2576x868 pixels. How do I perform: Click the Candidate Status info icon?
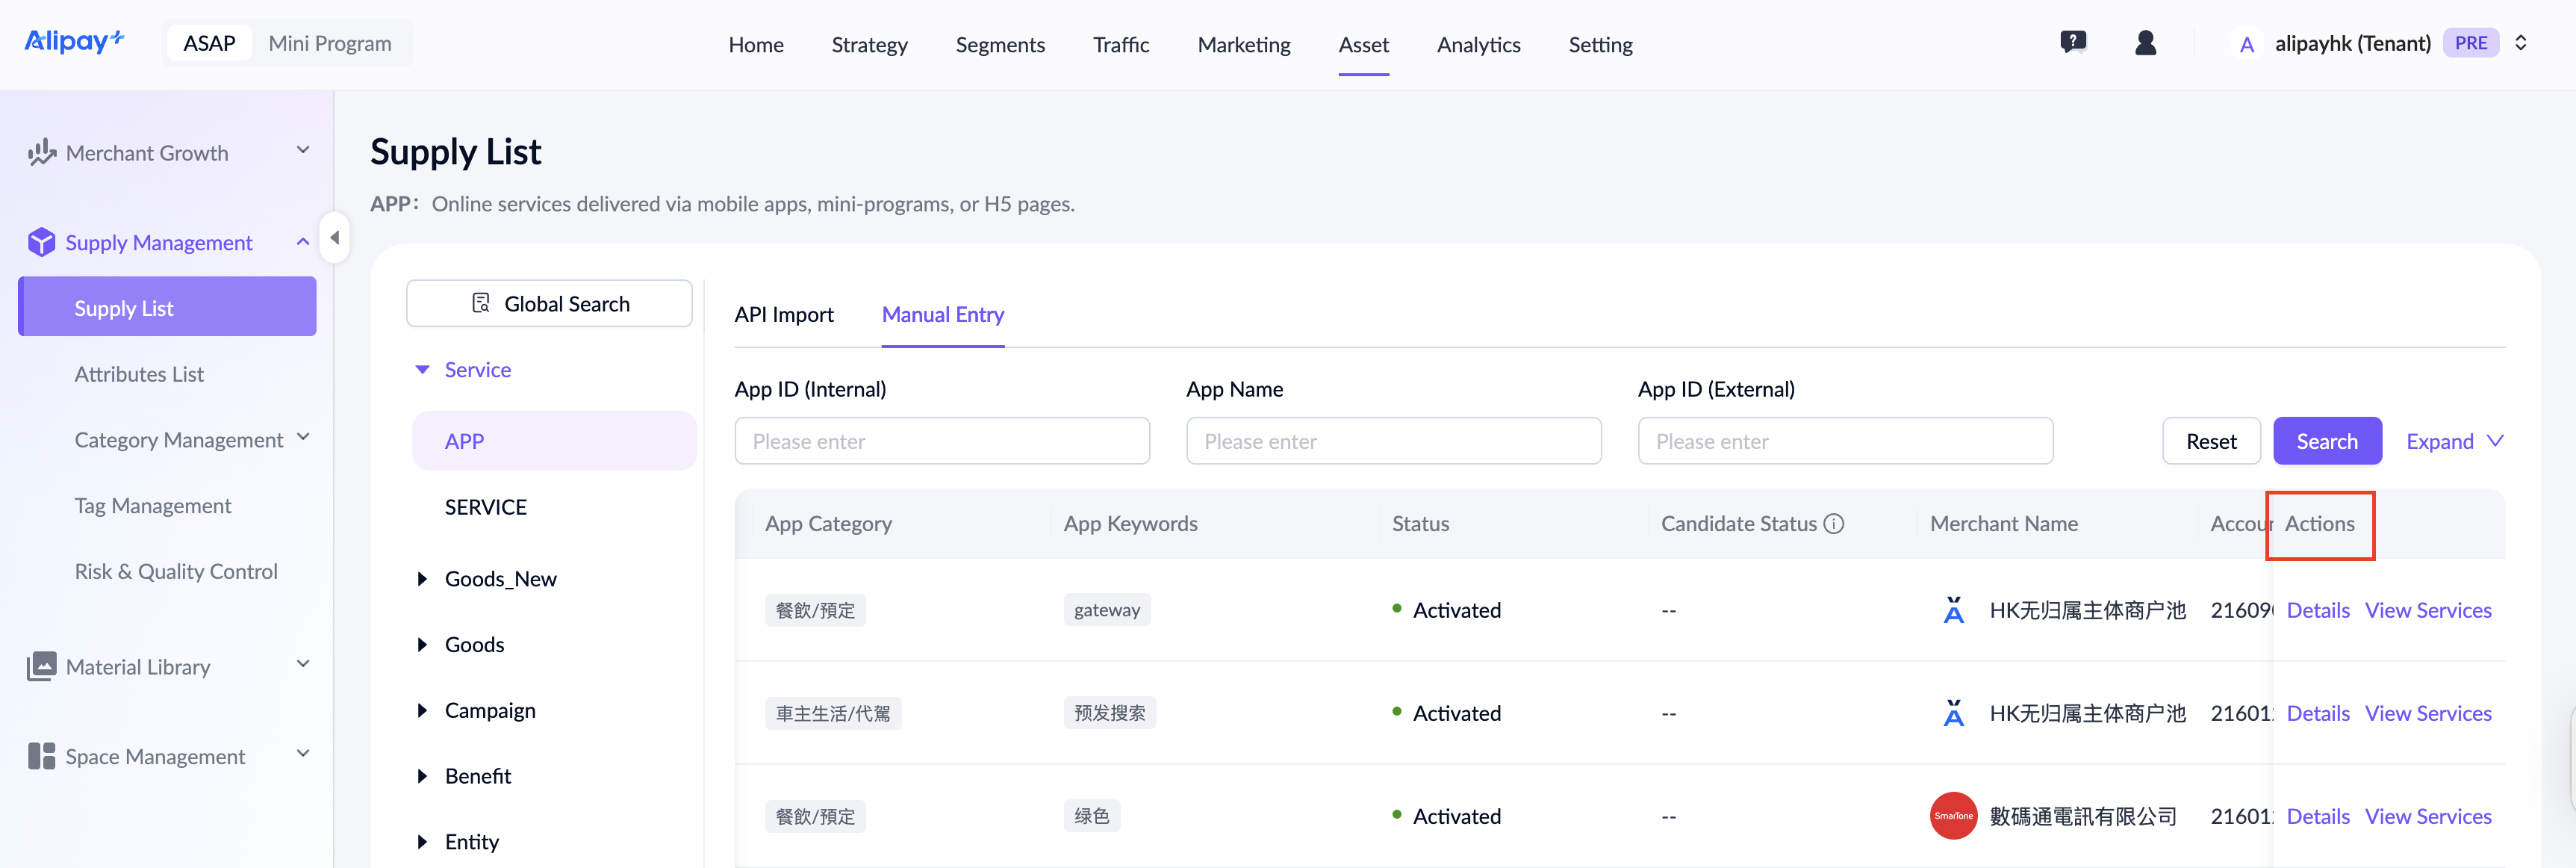(x=1833, y=524)
